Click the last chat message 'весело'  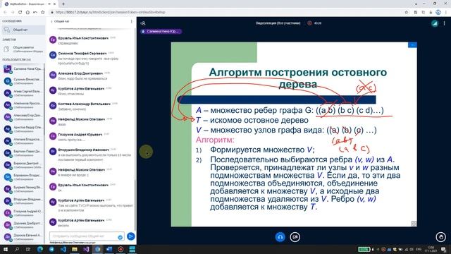tap(63, 226)
